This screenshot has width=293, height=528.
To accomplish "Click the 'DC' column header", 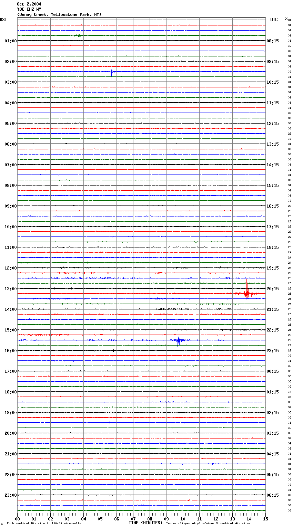I will pyautogui.click(x=286, y=19).
